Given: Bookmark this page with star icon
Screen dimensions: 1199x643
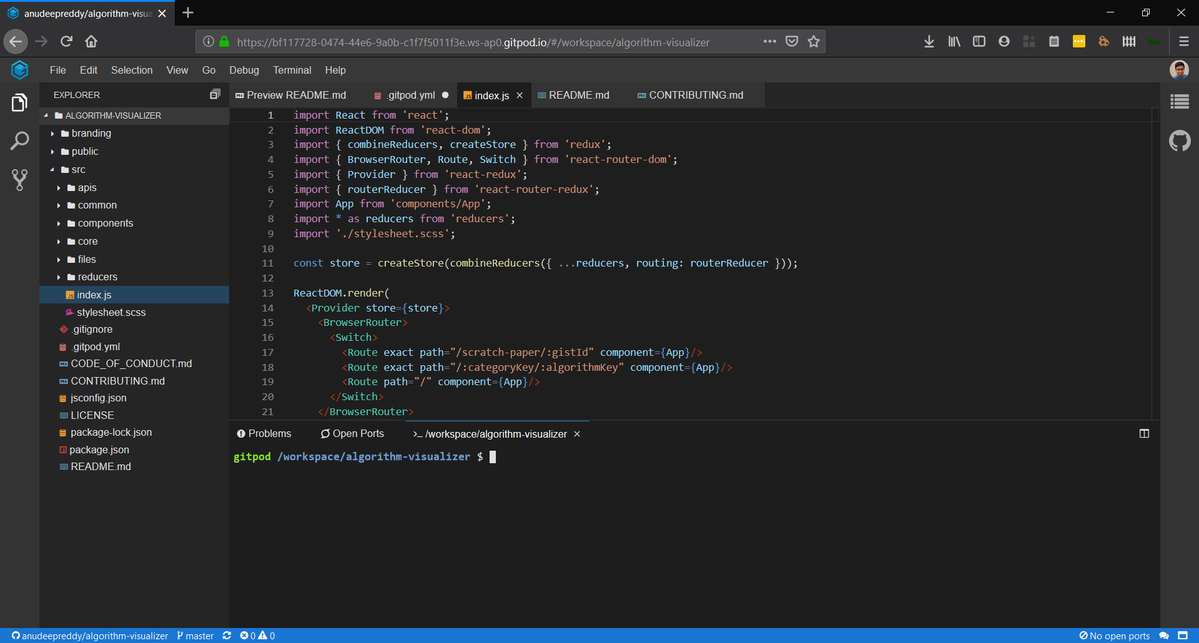Looking at the screenshot, I should (x=813, y=41).
